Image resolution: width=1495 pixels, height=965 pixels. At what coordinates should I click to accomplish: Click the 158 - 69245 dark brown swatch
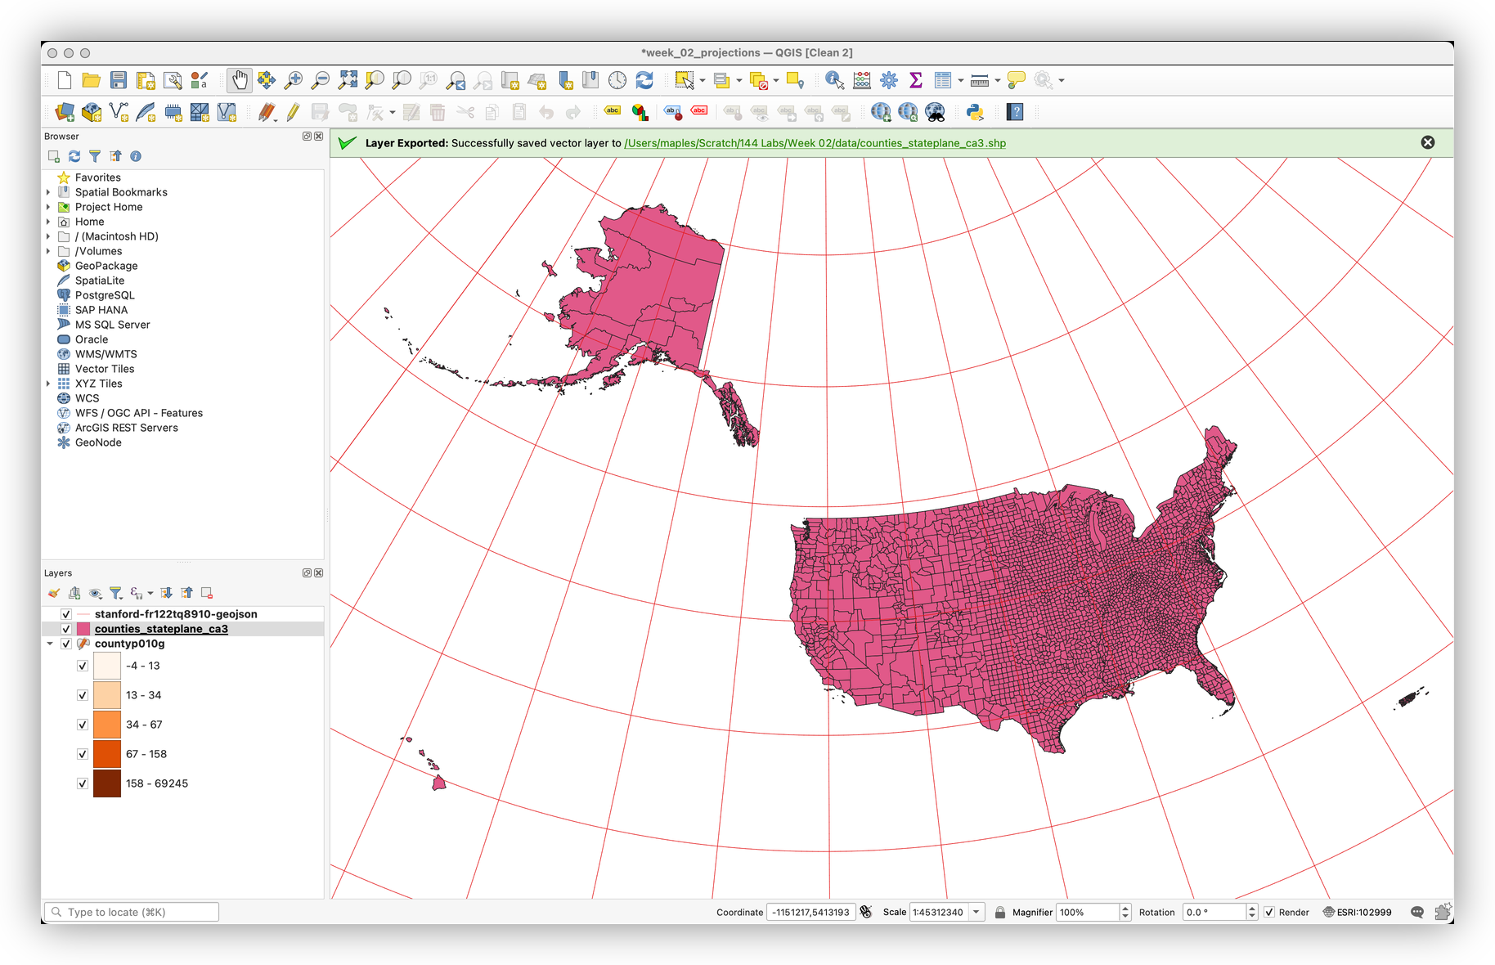107,783
